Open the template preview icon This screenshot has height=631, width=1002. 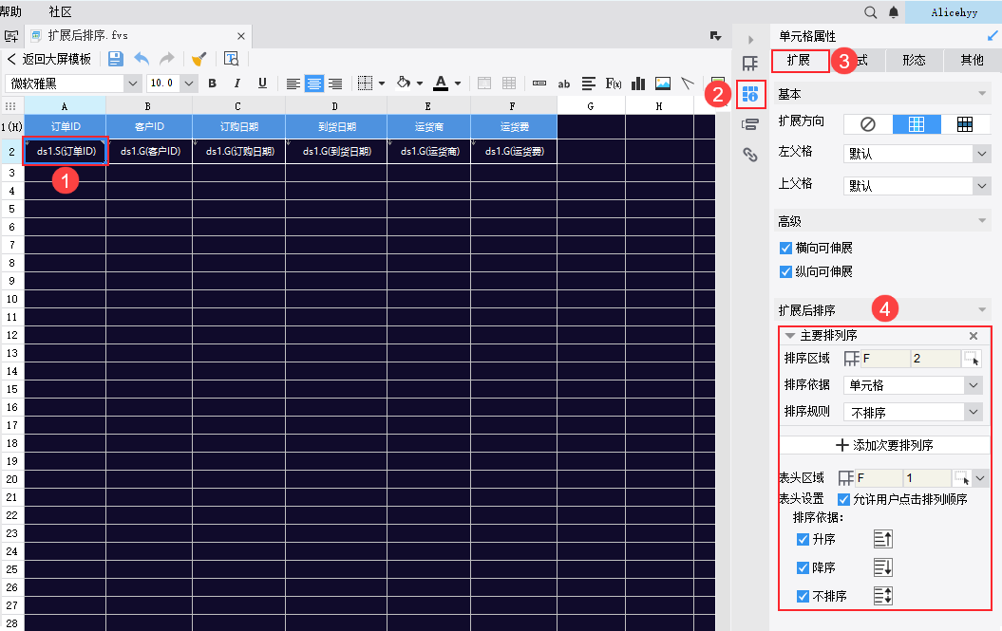coord(232,59)
